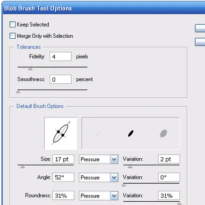Click the Size slider triangle handle

click(23, 167)
